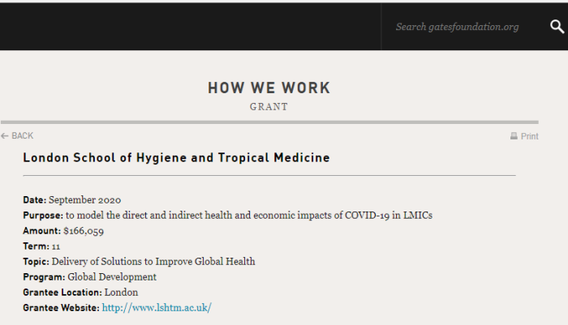Click the Print link text

[530, 136]
